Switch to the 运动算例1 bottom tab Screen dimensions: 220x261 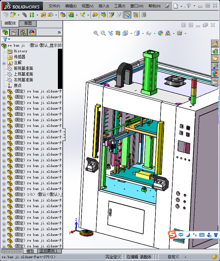point(49,251)
